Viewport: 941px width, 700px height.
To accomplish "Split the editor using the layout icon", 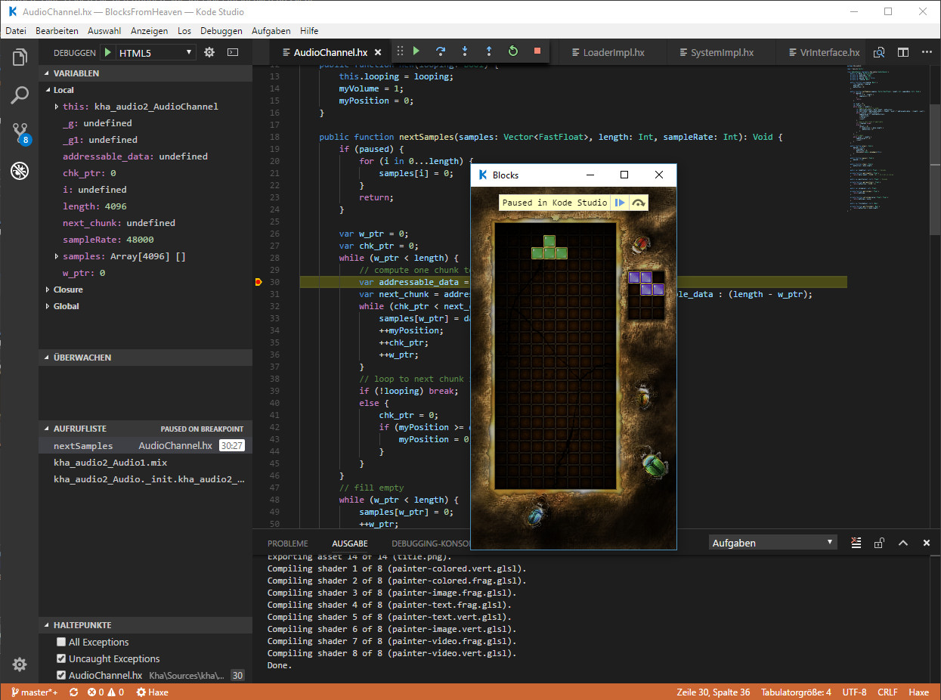I will [x=902, y=51].
